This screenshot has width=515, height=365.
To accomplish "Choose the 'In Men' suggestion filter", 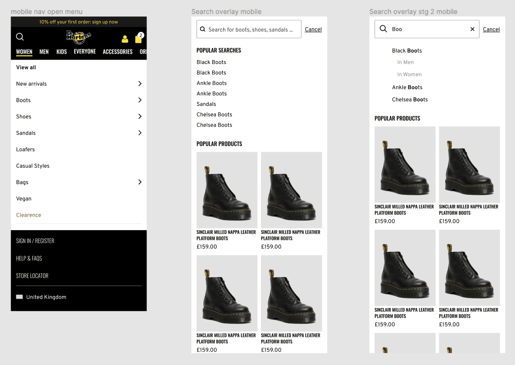I will click(405, 62).
